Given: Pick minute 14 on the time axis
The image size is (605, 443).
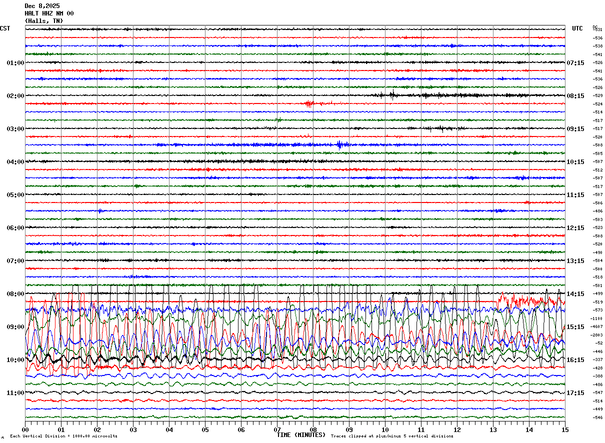Looking at the screenshot, I should 529,429.
